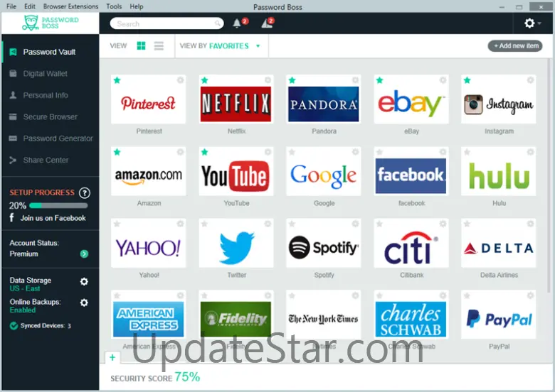The height and width of the screenshot is (392, 555).
Task: Open the gear on the PayPal tile
Action: tap(530, 295)
